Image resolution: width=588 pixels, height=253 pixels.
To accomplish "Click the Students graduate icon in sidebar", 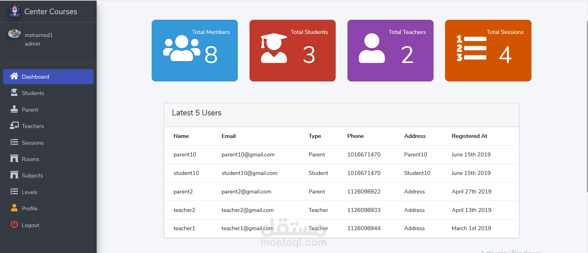I will [x=14, y=93].
